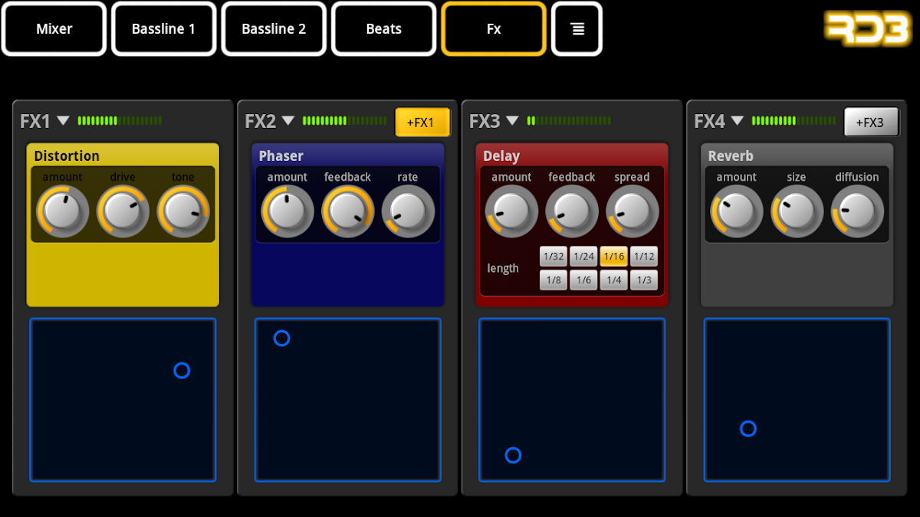The width and height of the screenshot is (920, 517).
Task: Expand the FX3 effect dropdown arrow
Action: tap(512, 121)
